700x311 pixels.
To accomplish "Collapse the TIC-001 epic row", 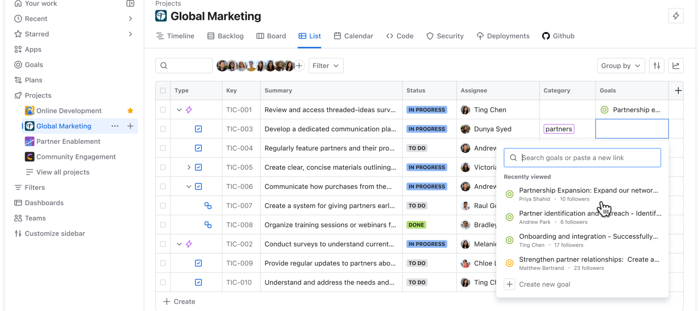I will (x=179, y=110).
